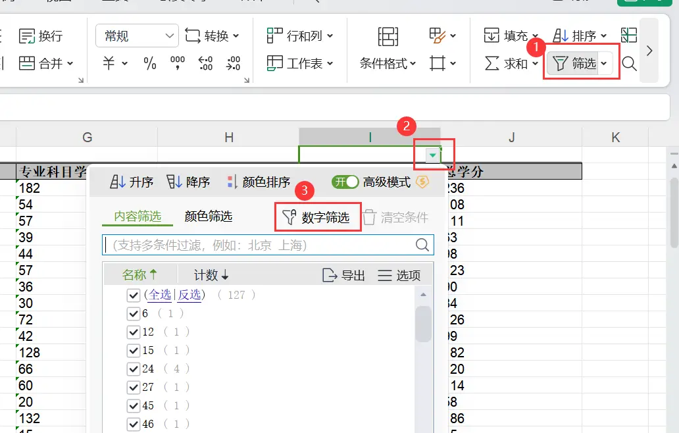Uncheck the value 46 checkbox
This screenshot has height=433, width=679.
[134, 424]
